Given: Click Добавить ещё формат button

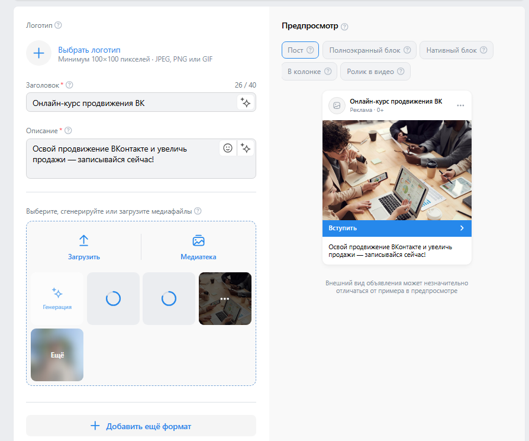Looking at the screenshot, I should coord(141,426).
